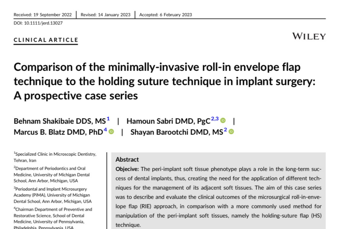Select the CLINICAL ARTICLE section label
The height and width of the screenshot is (229, 345).
click(x=46, y=40)
